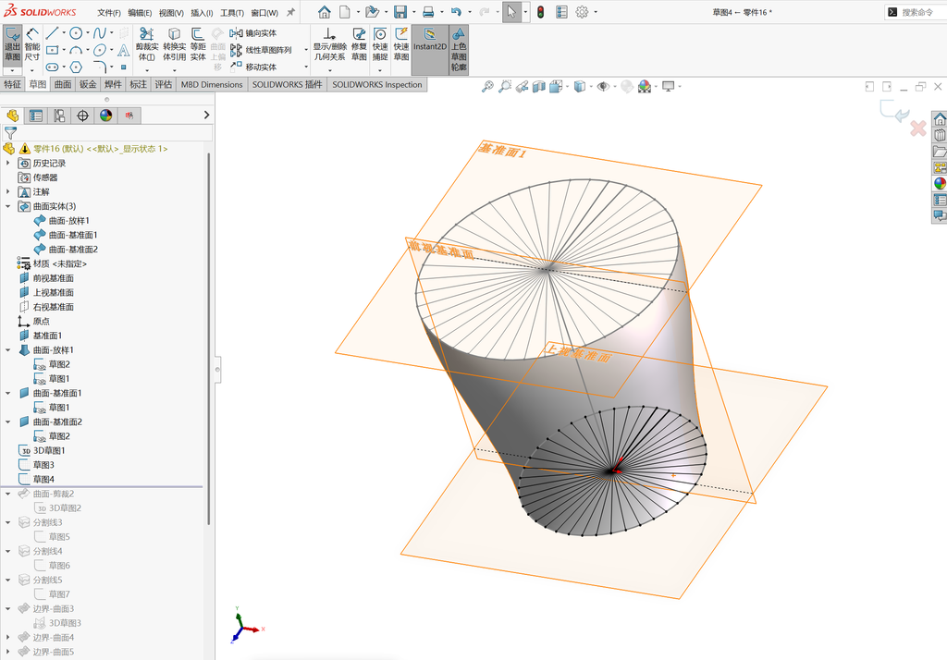This screenshot has width=947, height=660.
Task: Collapse the 曲面-基准面1 feature node
Action: coord(7,393)
